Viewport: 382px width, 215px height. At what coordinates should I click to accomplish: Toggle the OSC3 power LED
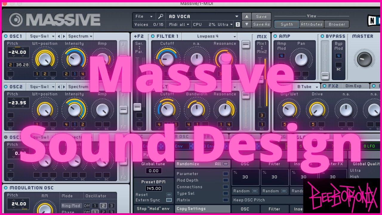click(6, 137)
